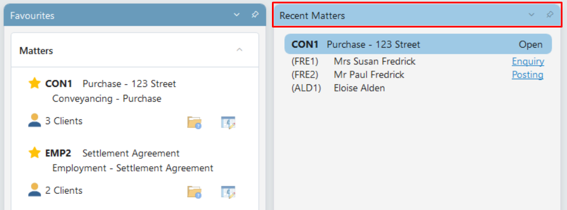Open the Enquiry link

(x=528, y=62)
